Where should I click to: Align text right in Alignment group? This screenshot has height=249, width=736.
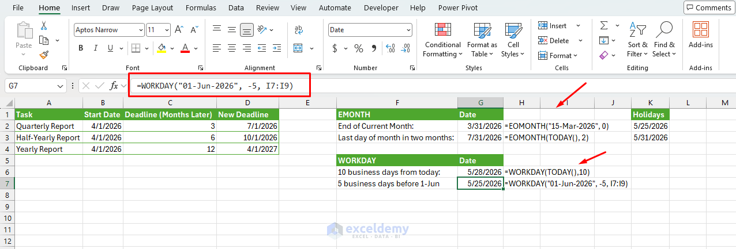247,48
